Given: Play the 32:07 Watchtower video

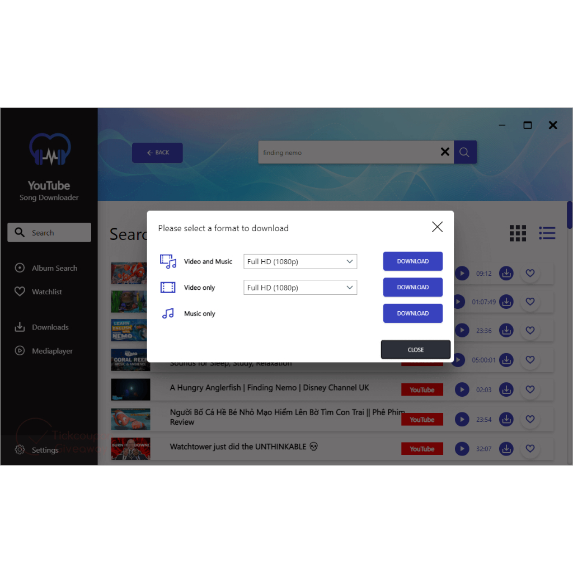Looking at the screenshot, I should click(462, 449).
